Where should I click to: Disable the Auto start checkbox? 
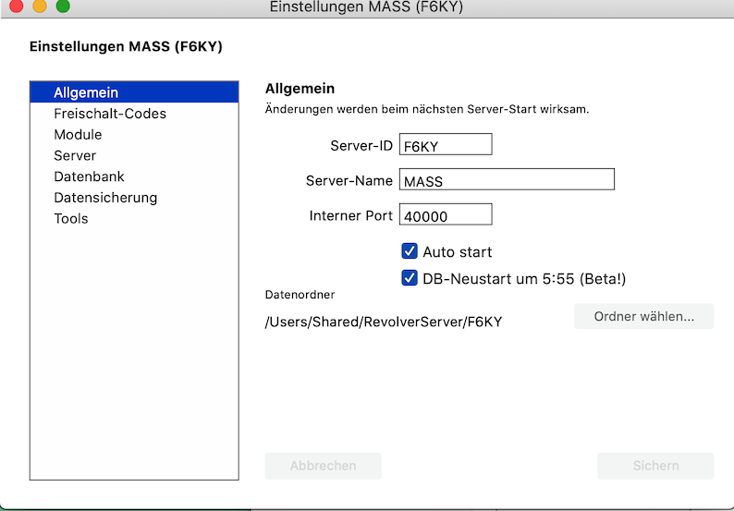tap(410, 251)
